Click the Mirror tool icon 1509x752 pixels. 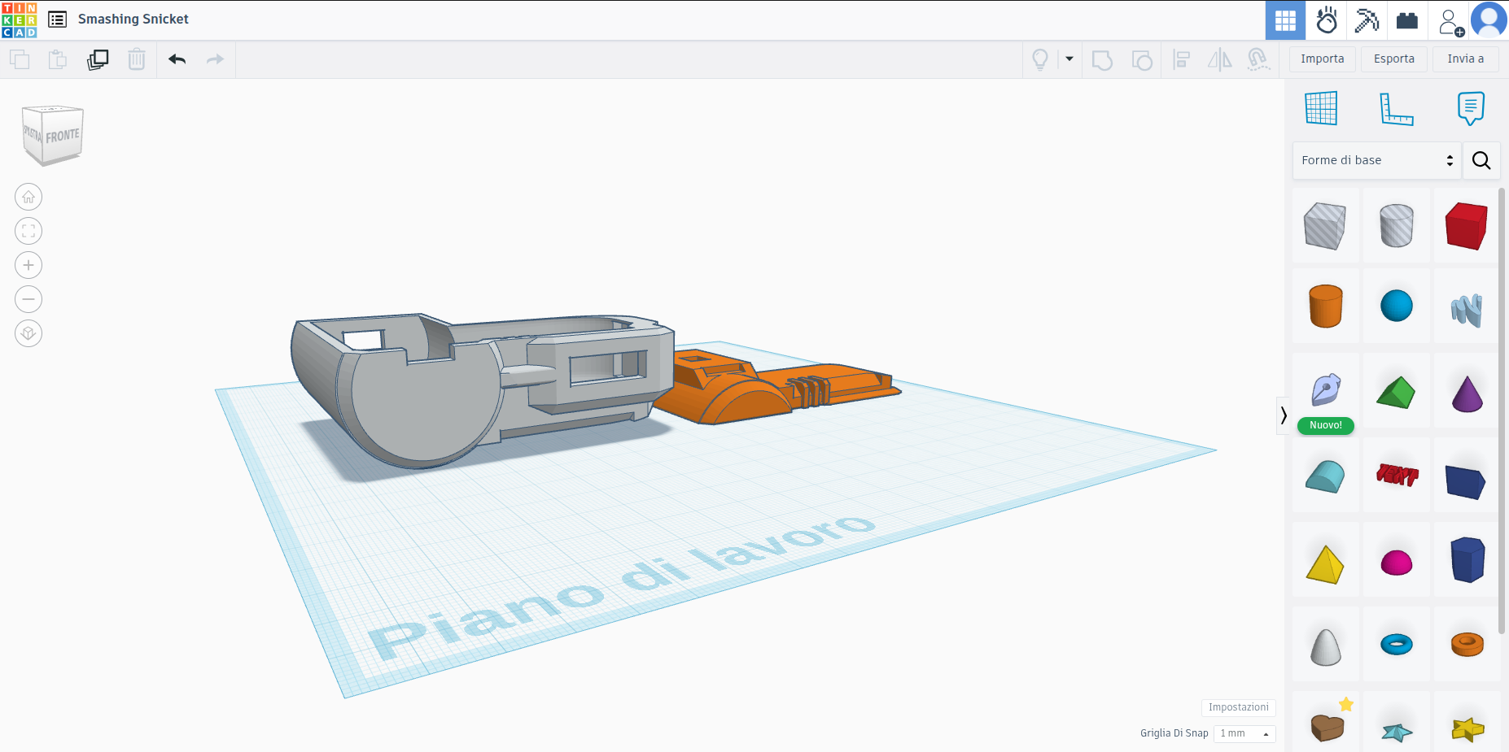coord(1219,59)
